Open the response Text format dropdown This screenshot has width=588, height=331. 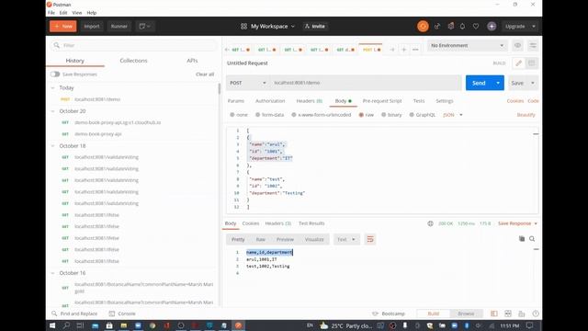(346, 239)
